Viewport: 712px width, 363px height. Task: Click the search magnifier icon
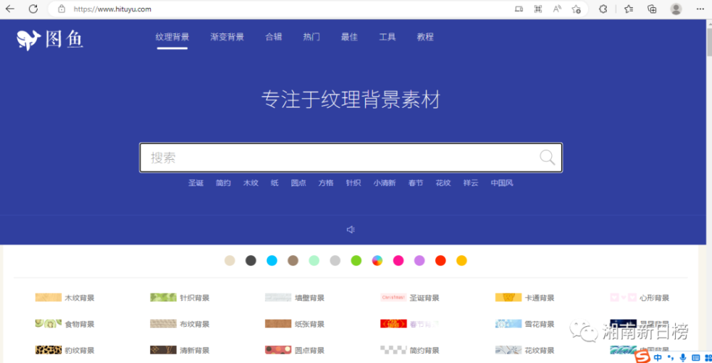point(547,157)
